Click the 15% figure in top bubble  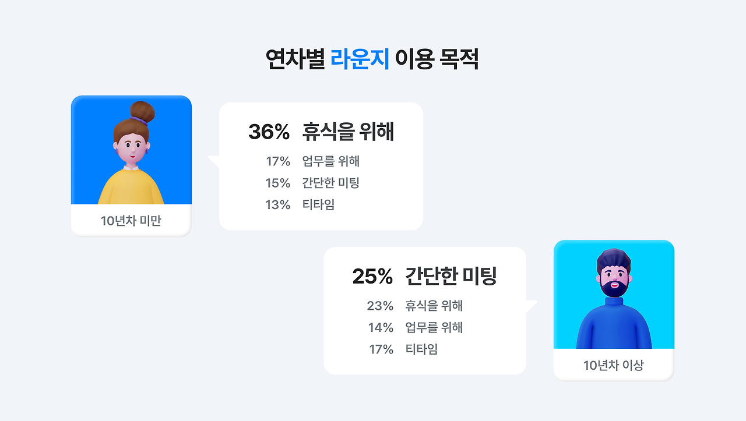[277, 183]
